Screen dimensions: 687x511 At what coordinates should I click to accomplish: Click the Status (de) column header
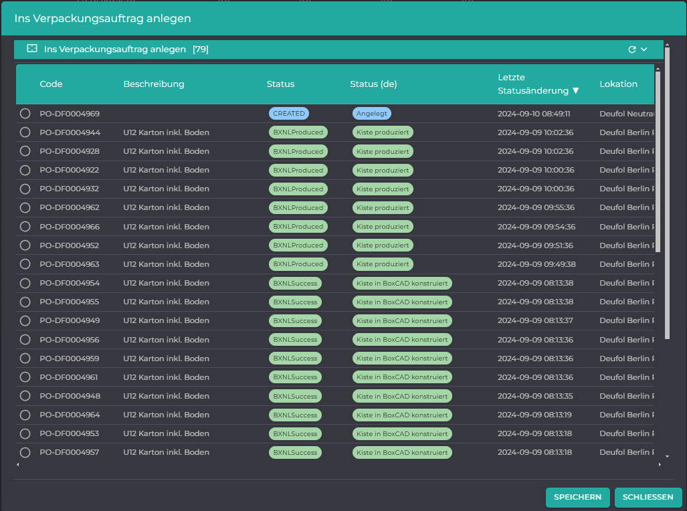pyautogui.click(x=373, y=84)
